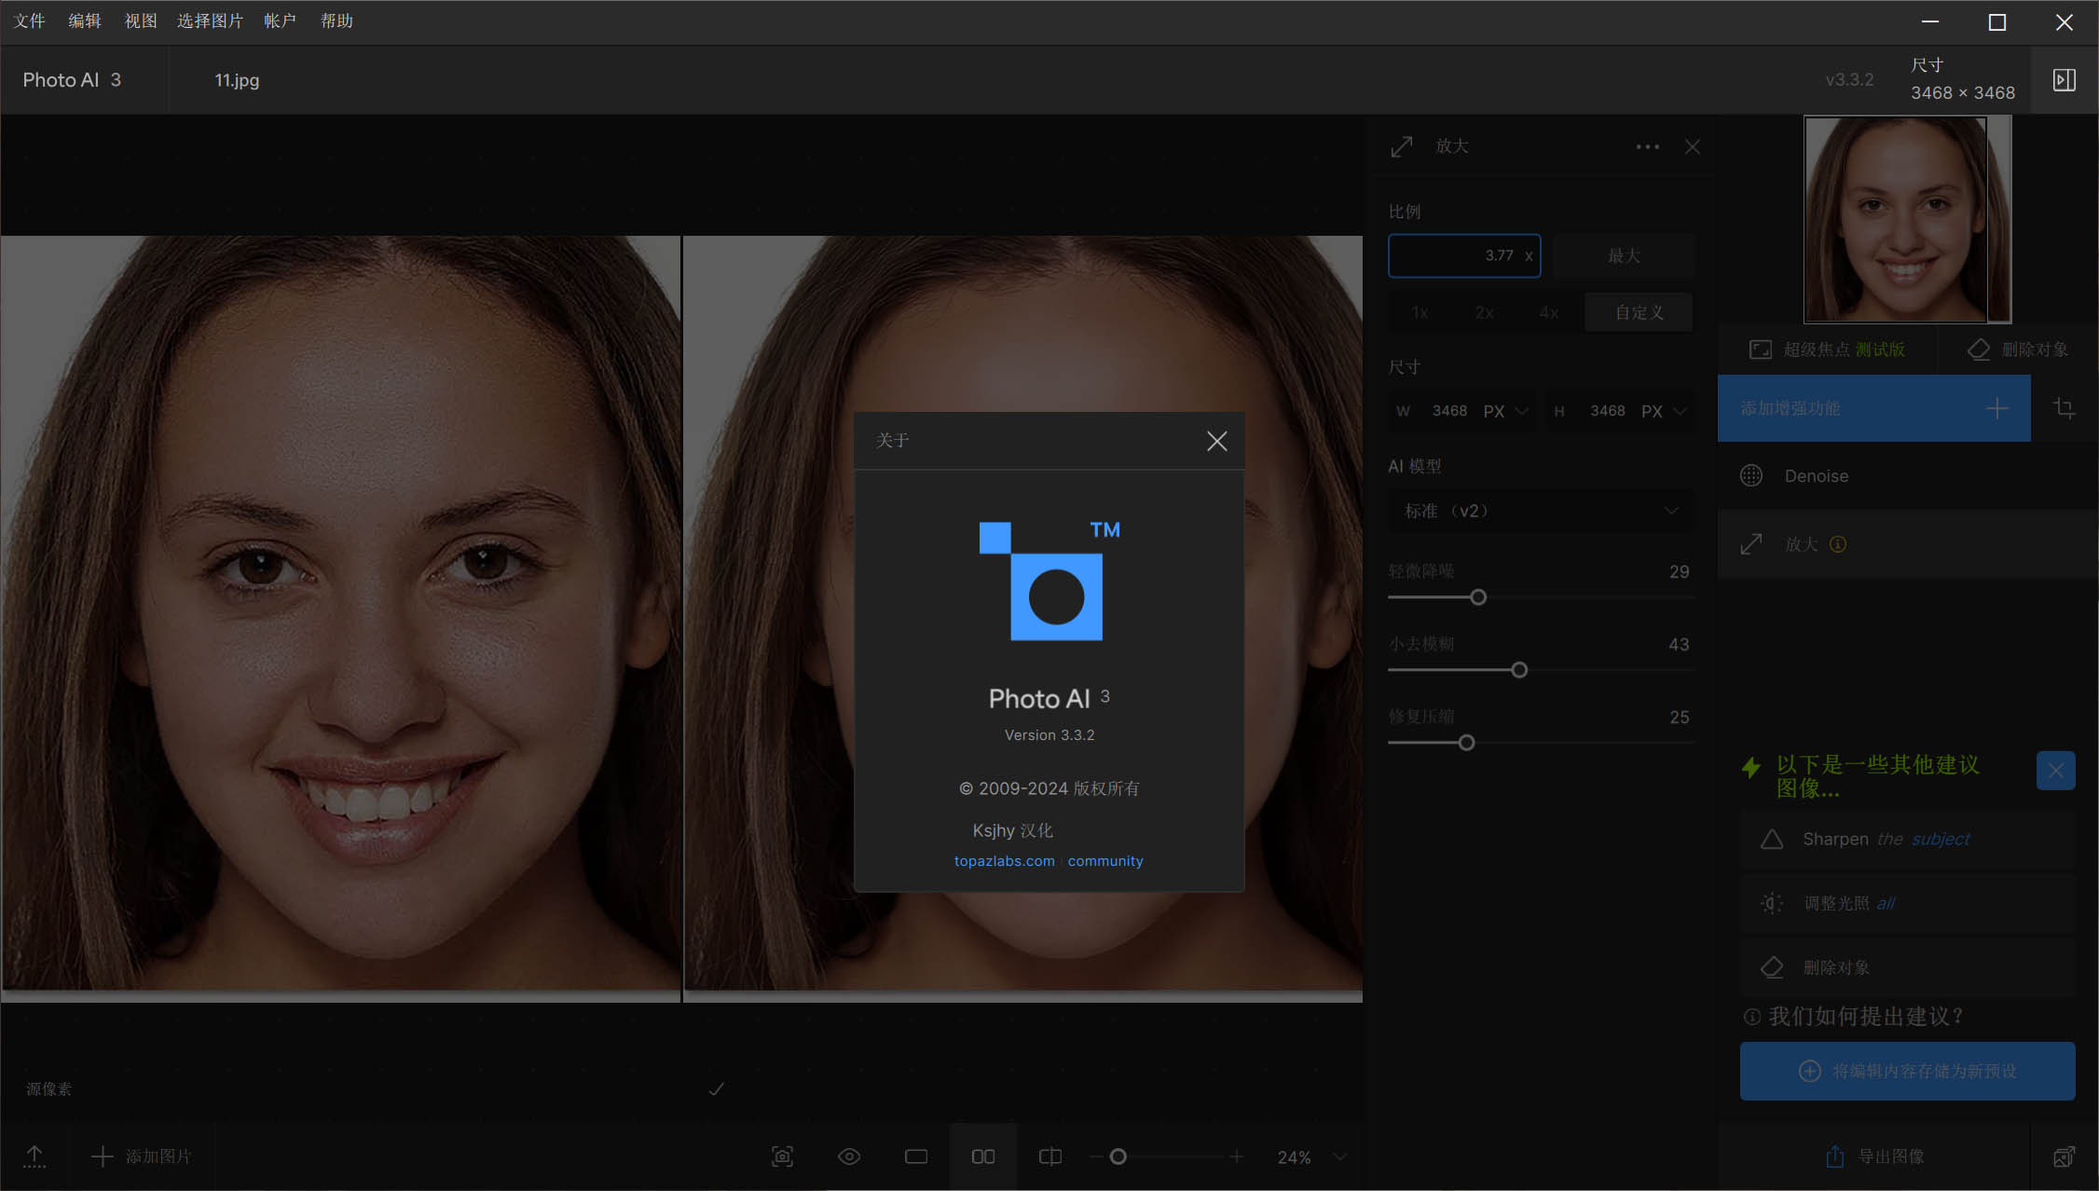Select the 最大 scale button
The height and width of the screenshot is (1191, 2099).
tap(1624, 255)
